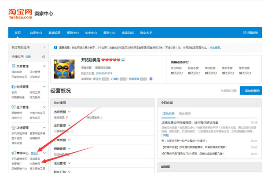264x173 pixels.
Task: Collapse the 物流管理 section arrow
Action: click(44, 87)
